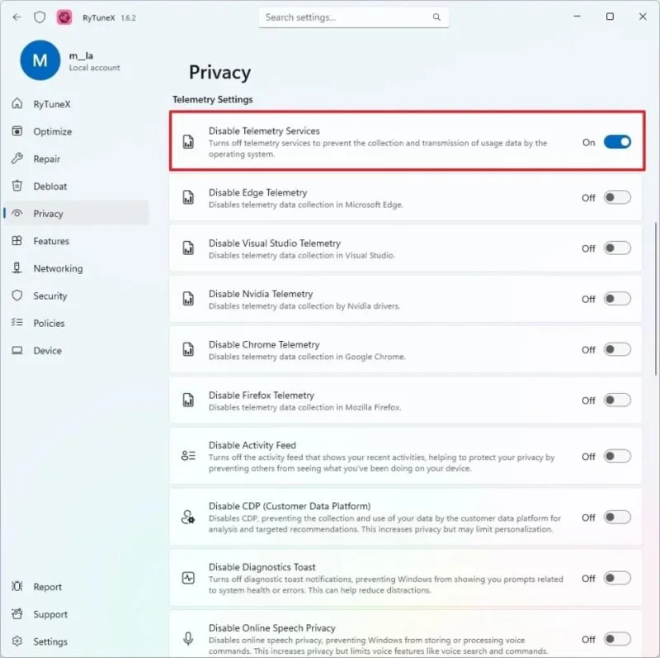Click the Privacy eye icon
660x658 pixels.
point(17,213)
